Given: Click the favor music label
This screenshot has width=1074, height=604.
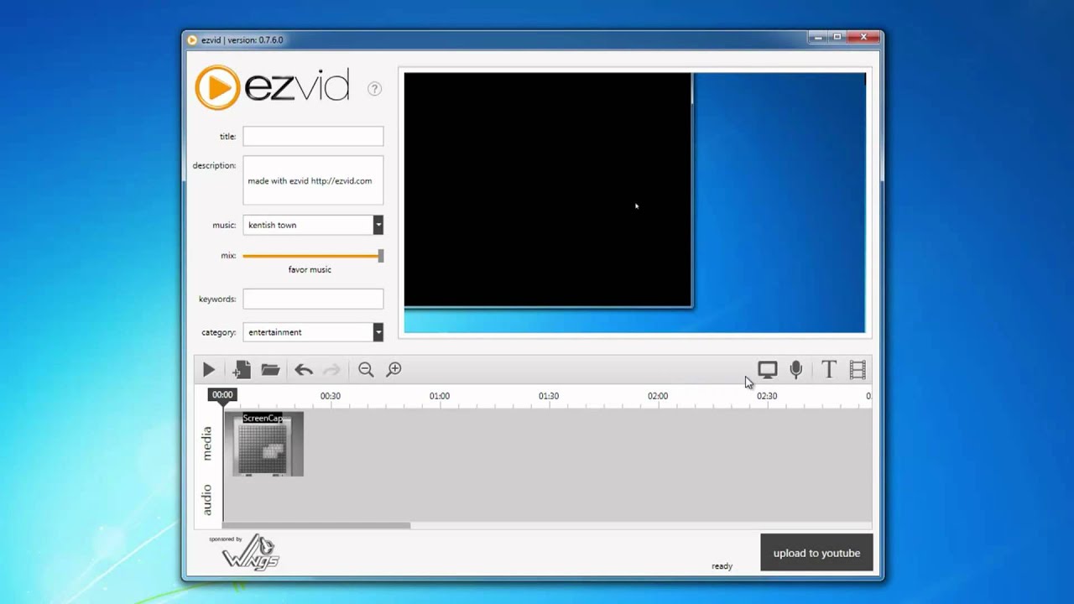Looking at the screenshot, I should (310, 269).
